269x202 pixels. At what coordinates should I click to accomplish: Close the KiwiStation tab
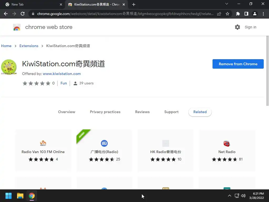point(124,4)
